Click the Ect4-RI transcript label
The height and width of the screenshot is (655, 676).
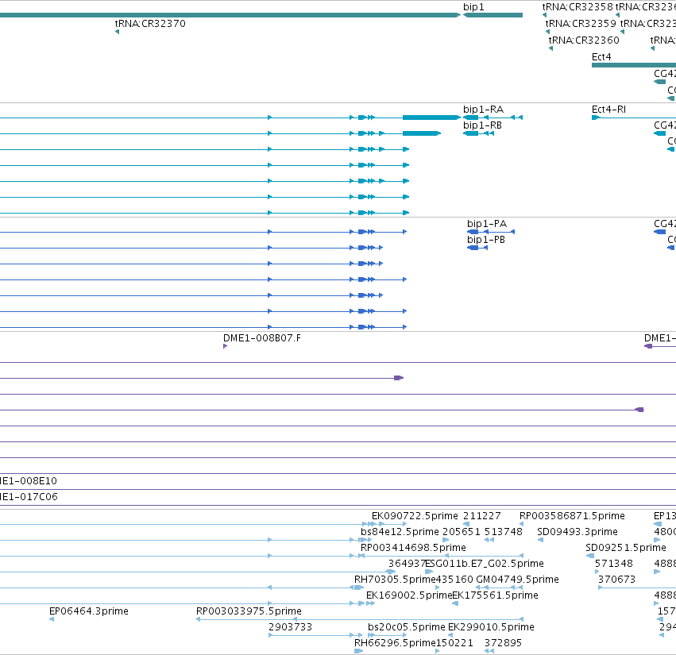(x=608, y=110)
